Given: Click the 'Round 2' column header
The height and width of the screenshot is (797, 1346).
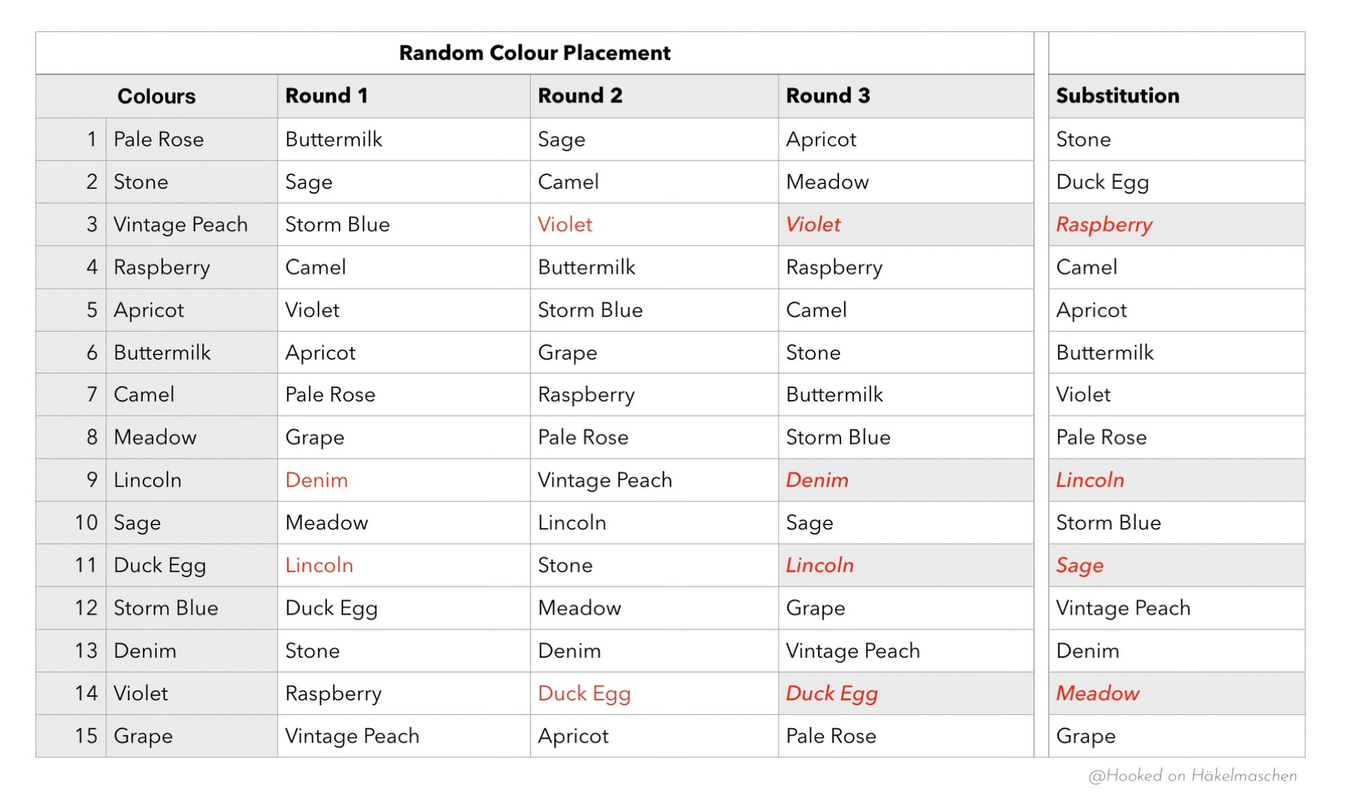Looking at the screenshot, I should [580, 96].
